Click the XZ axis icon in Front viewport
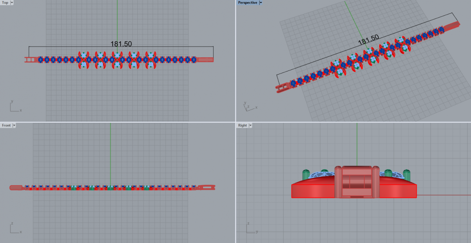 (x=14, y=229)
